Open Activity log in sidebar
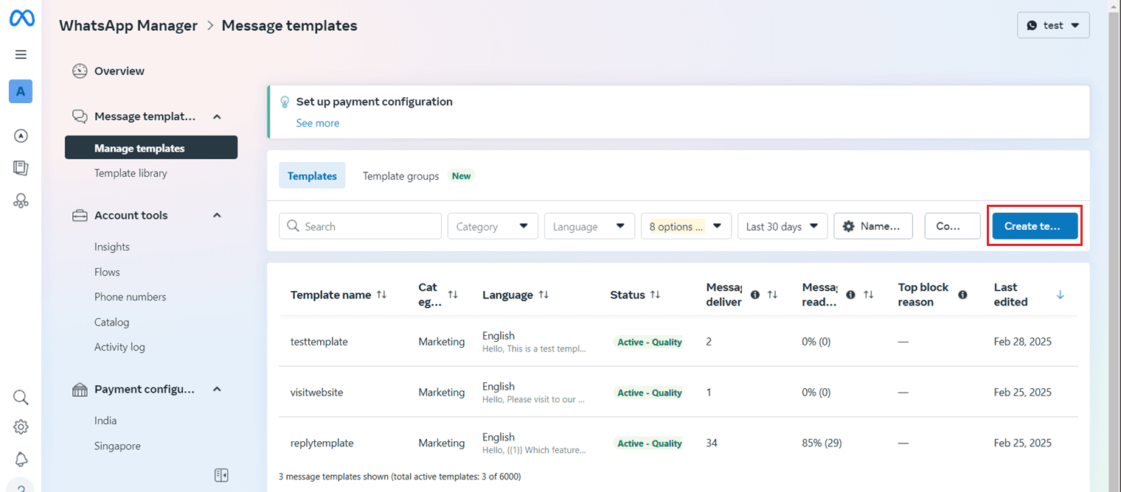Viewport: 1121px width, 492px height. 119,347
